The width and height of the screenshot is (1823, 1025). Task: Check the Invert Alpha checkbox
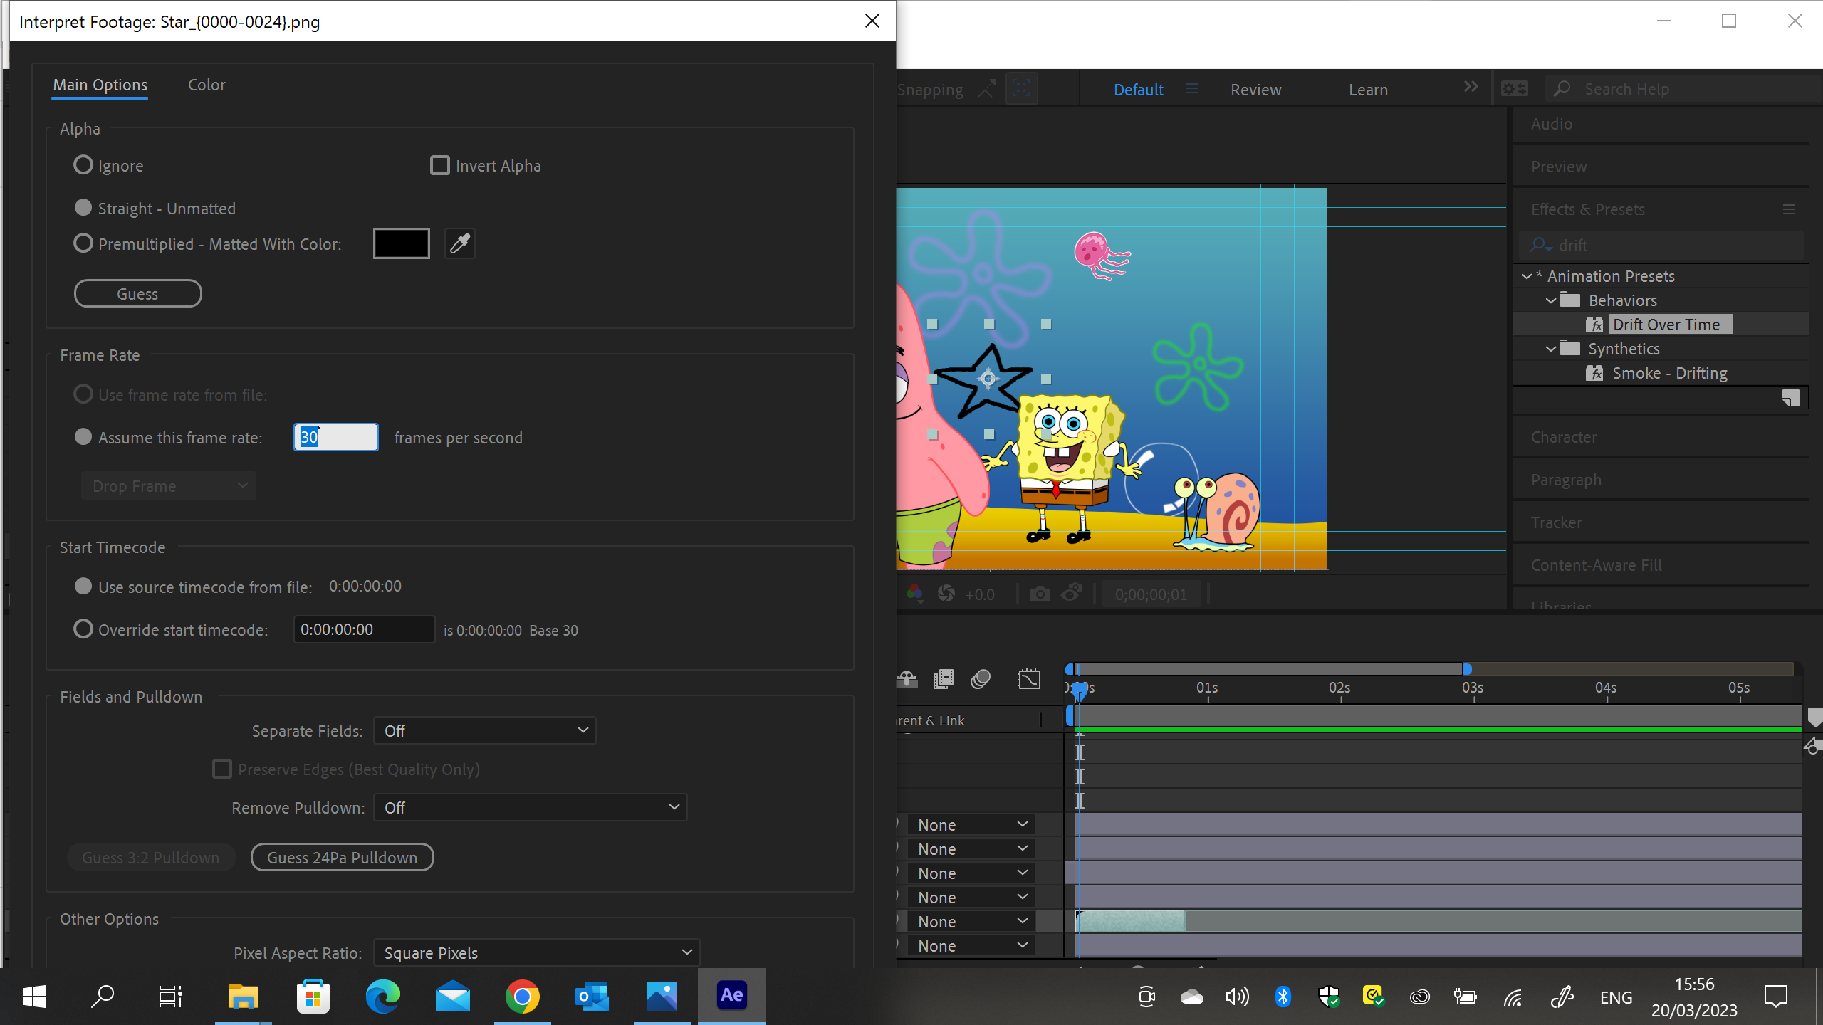pyautogui.click(x=439, y=164)
